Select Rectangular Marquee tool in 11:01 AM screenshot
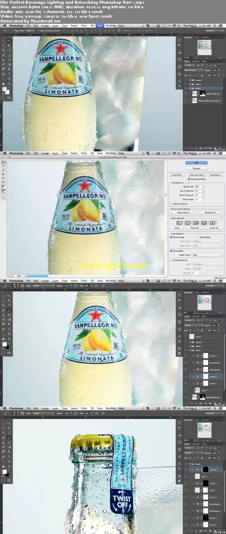The width and height of the screenshot is (226, 534). pyautogui.click(x=4, y=40)
